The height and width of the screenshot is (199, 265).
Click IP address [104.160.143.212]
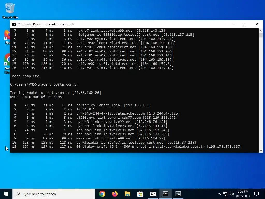[x=156, y=68]
